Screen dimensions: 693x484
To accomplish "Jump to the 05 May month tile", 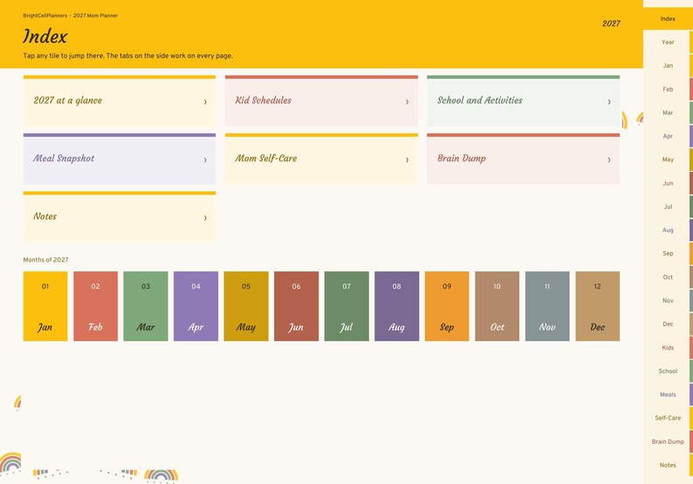I will tap(246, 306).
